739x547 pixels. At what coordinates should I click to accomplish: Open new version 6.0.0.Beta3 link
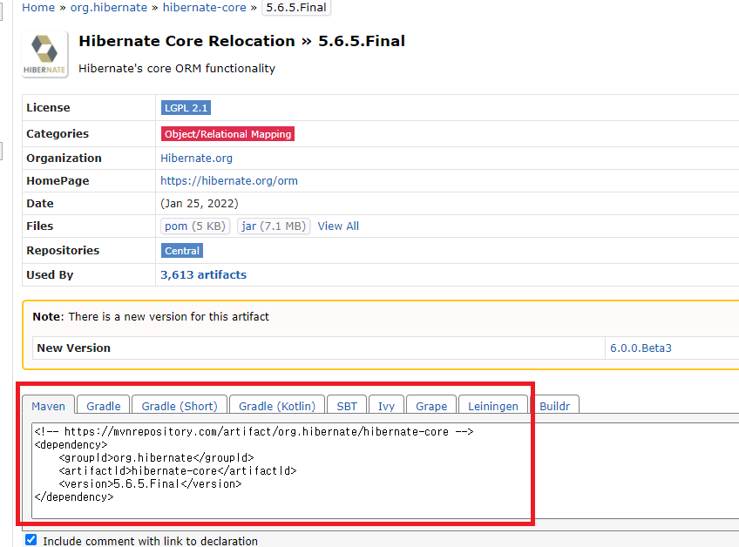coord(641,348)
